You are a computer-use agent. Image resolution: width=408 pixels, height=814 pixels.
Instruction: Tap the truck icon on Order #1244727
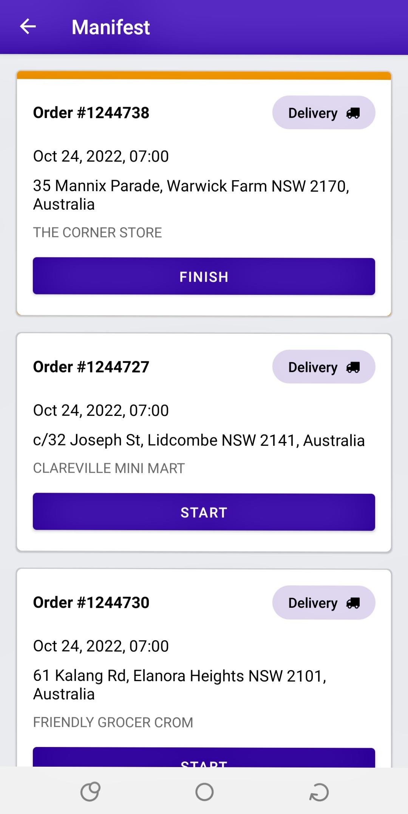click(x=353, y=367)
